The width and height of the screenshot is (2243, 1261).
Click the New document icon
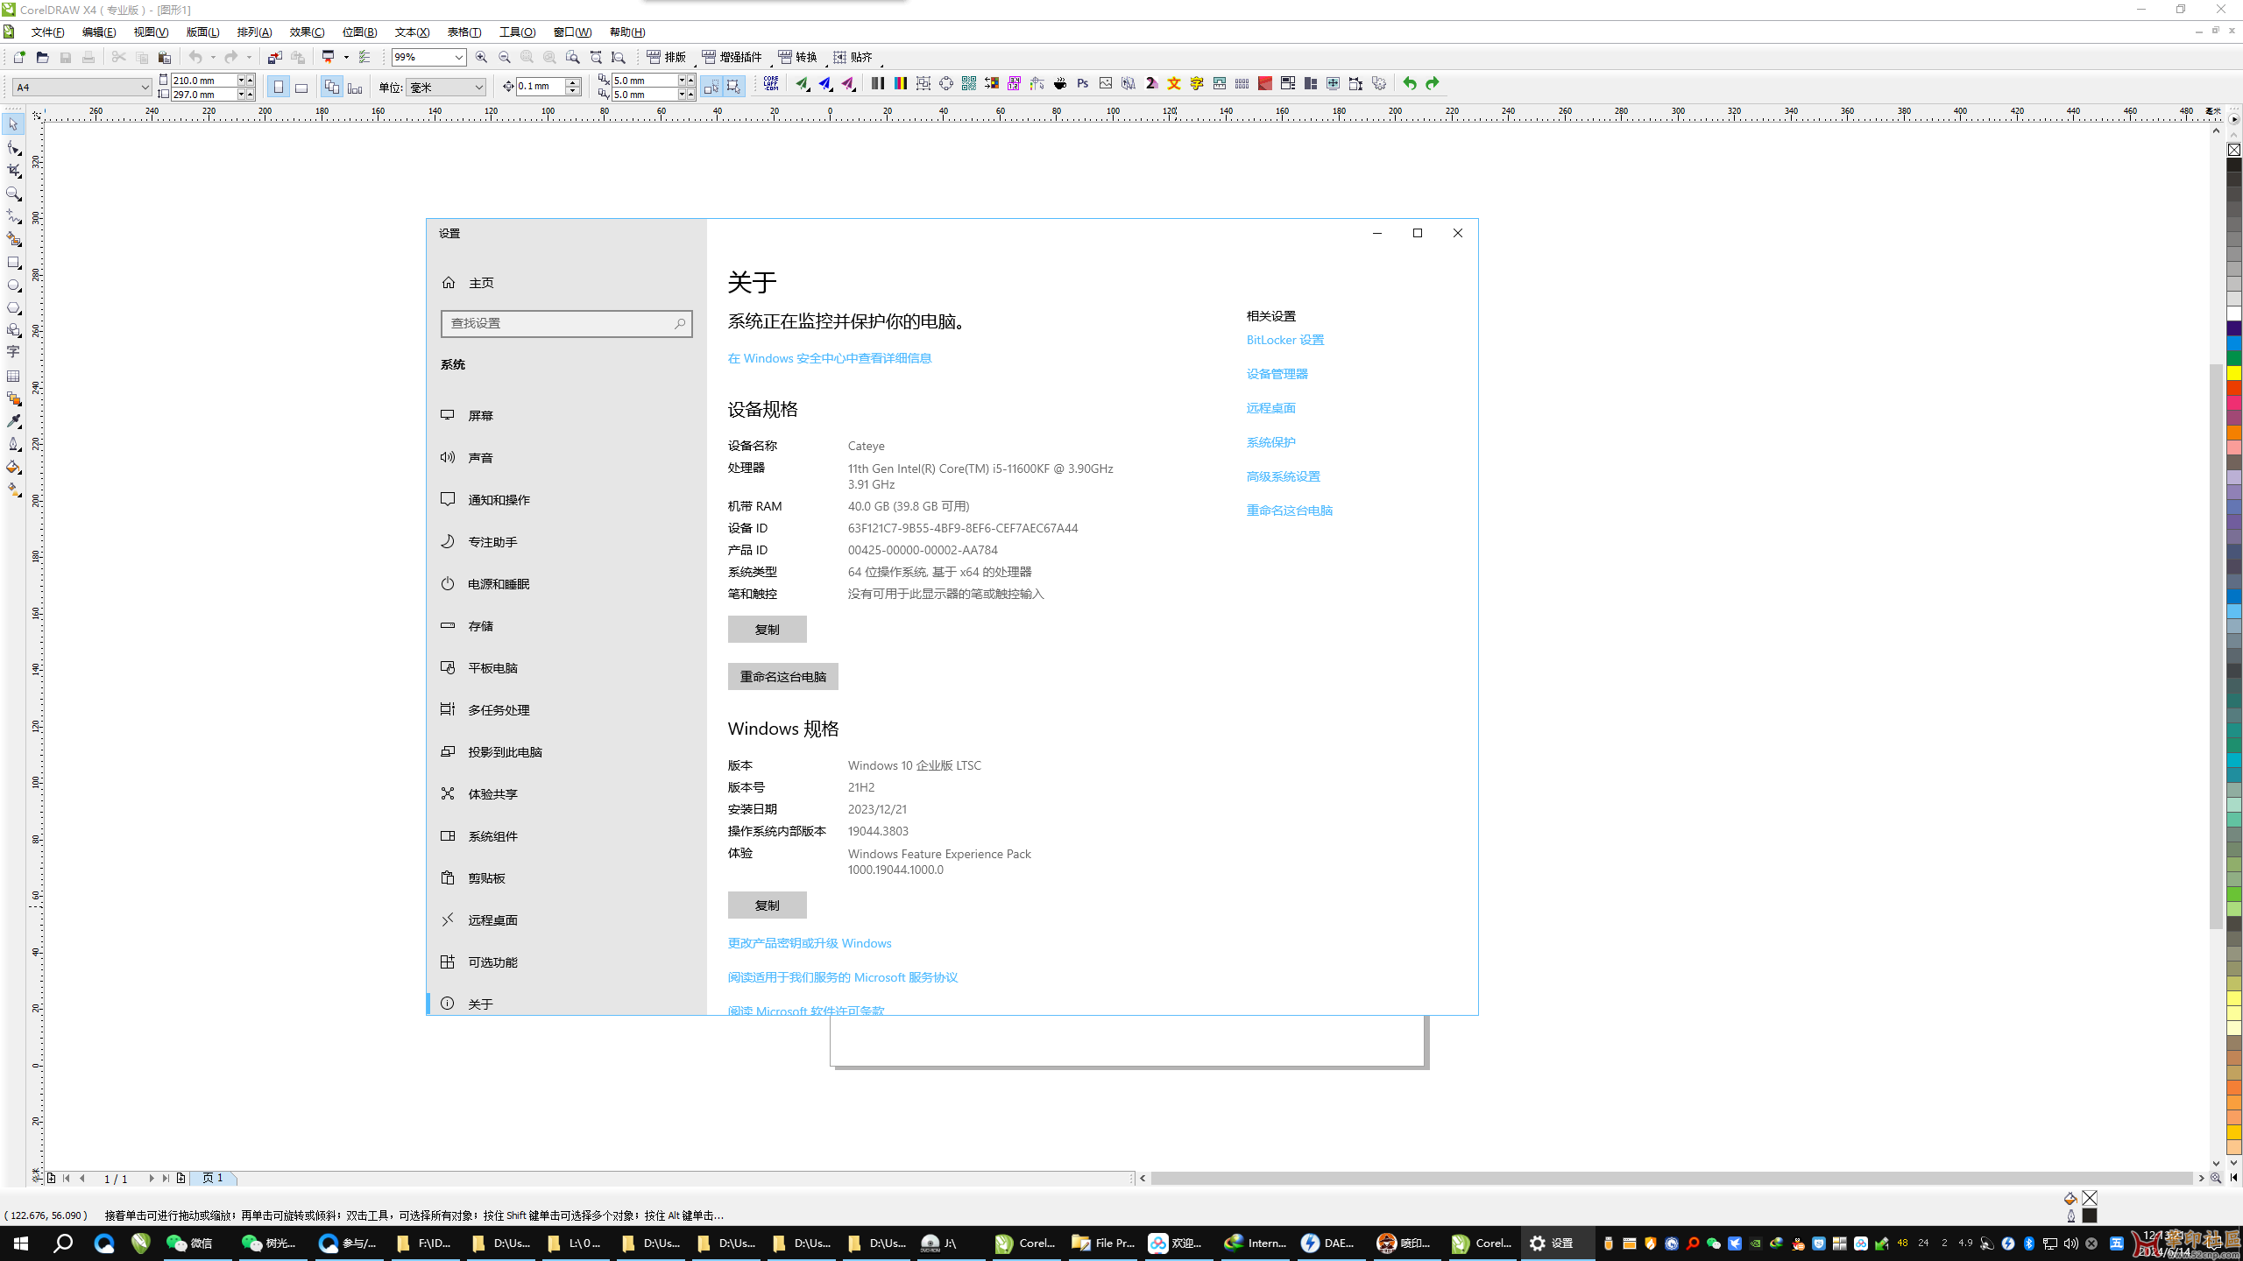click(x=19, y=57)
